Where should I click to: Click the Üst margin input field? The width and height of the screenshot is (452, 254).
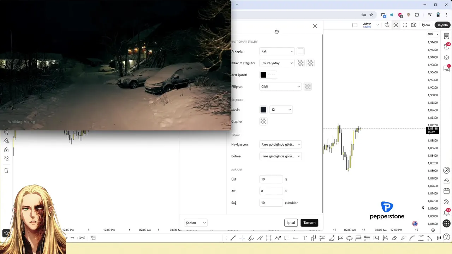click(x=271, y=180)
